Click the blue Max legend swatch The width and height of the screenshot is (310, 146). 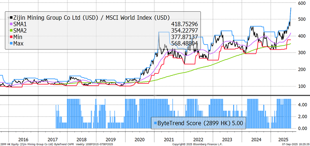11,44
